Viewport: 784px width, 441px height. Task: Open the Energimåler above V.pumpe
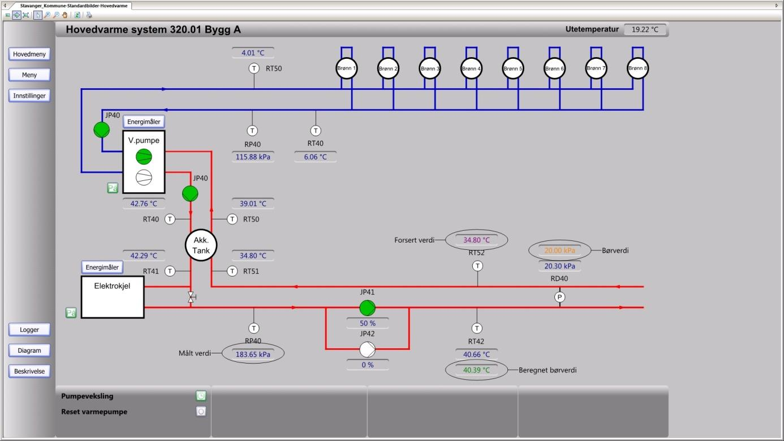click(144, 122)
